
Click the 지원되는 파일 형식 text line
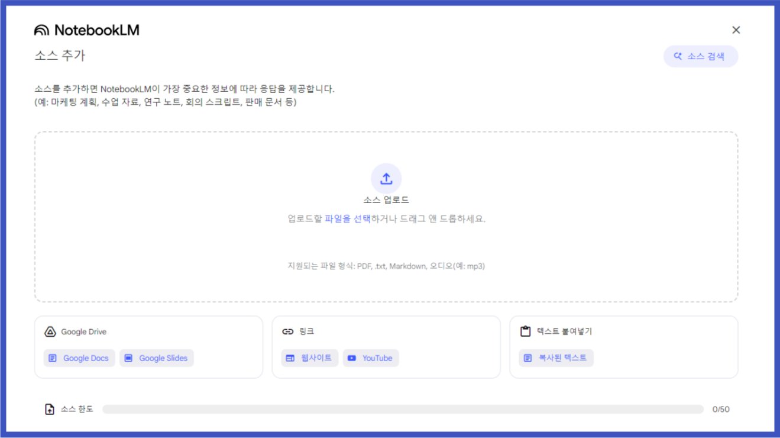pos(386,266)
